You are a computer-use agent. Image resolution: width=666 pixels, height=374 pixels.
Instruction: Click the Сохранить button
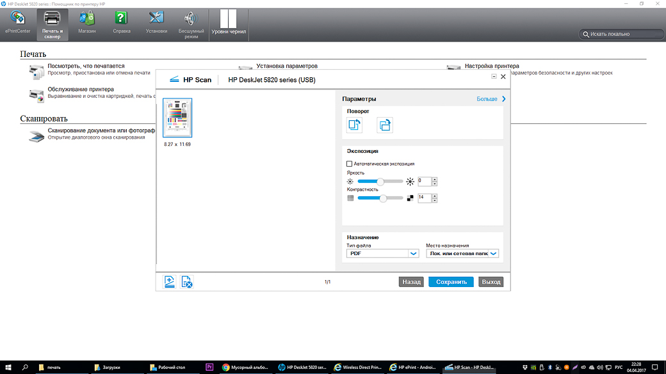451,282
